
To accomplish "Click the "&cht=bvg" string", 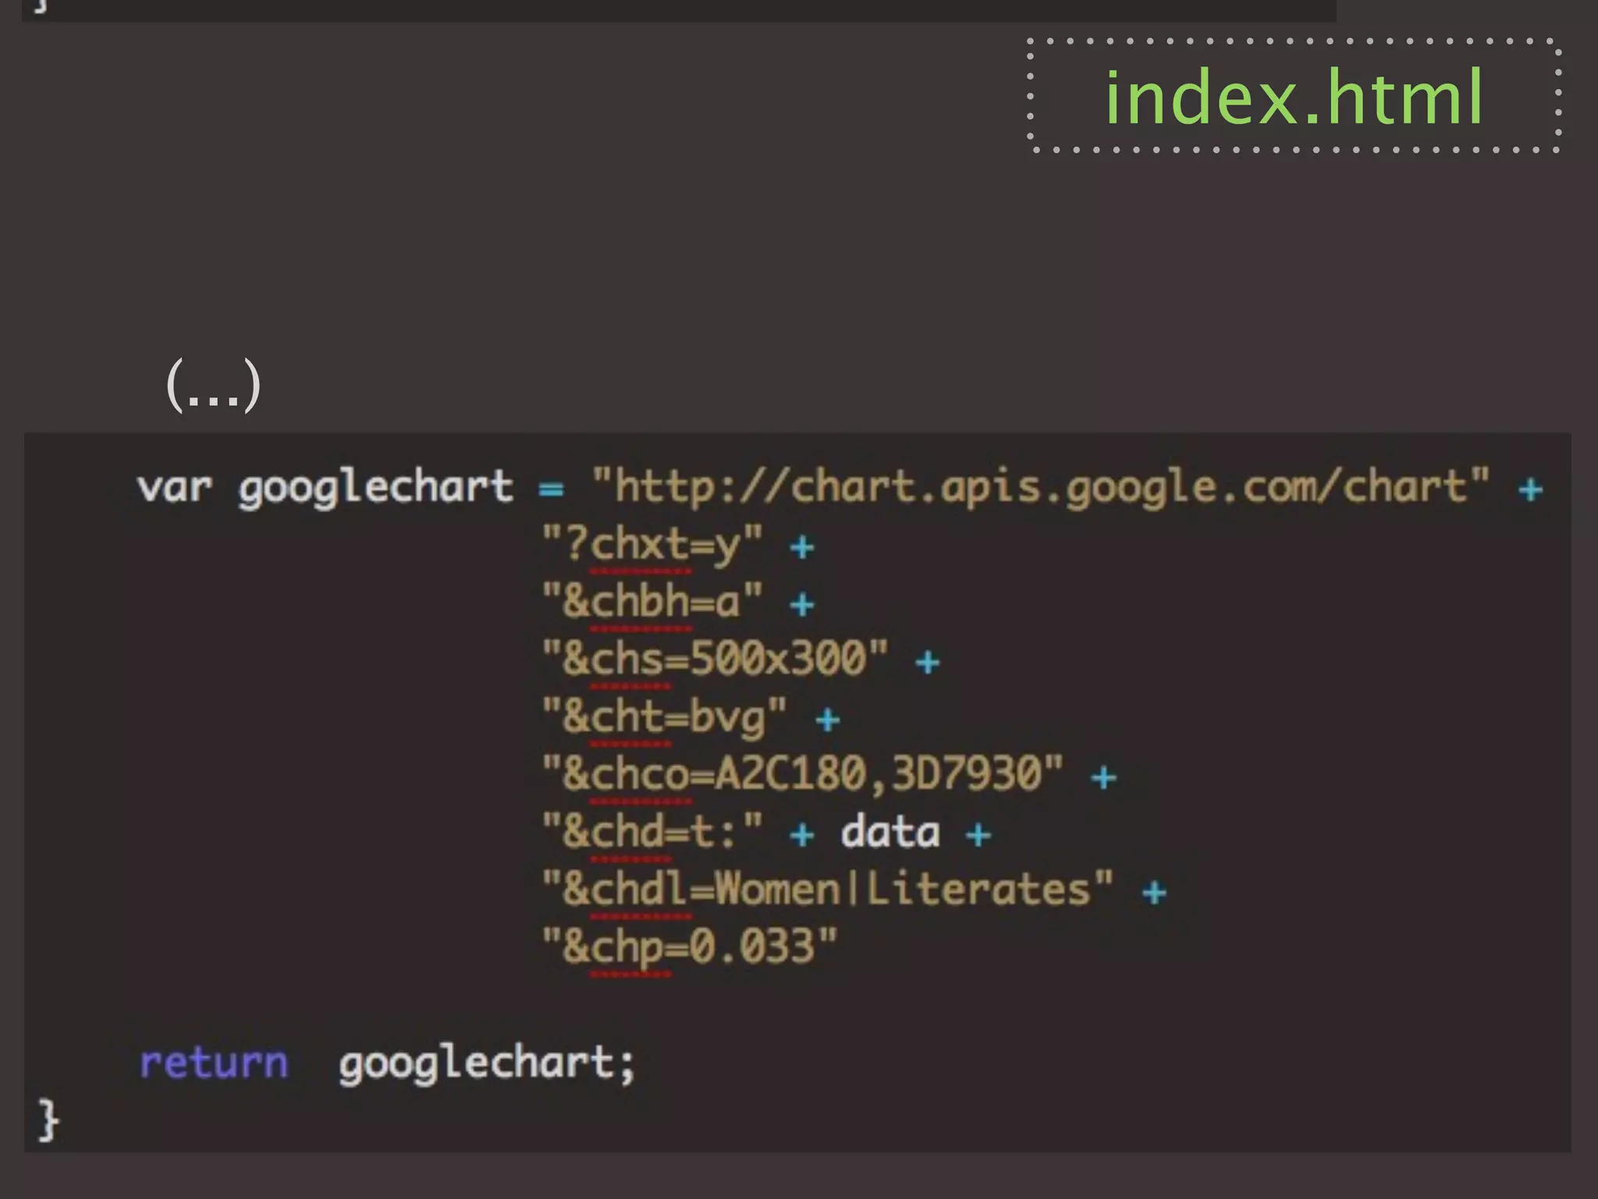I will [x=665, y=717].
